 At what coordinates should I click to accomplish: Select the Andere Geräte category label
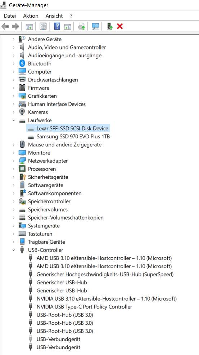(x=45, y=39)
